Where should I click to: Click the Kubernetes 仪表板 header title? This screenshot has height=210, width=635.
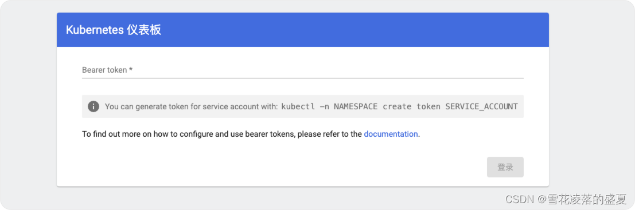tap(114, 30)
